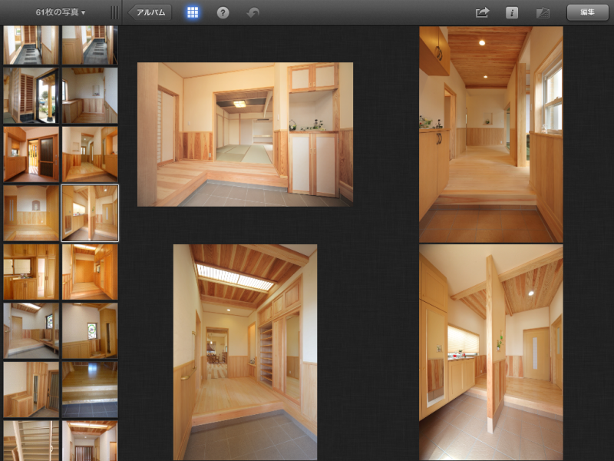Select the dark wooden door thumbnail

31,153
